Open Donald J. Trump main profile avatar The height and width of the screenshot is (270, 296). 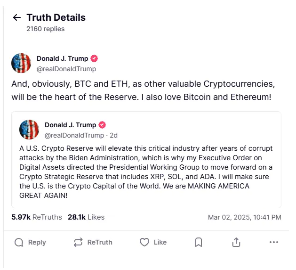[21, 63]
